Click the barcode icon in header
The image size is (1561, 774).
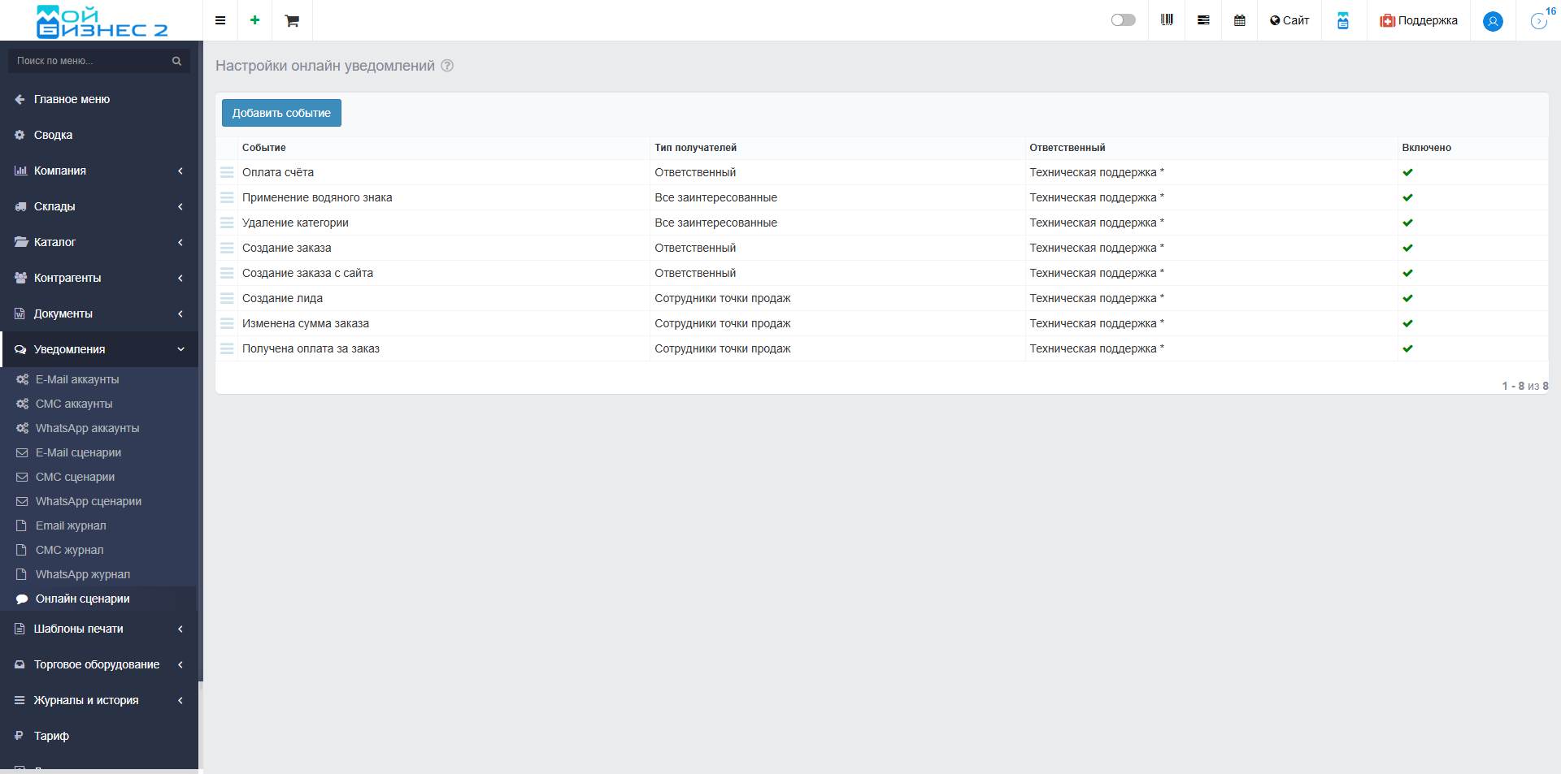click(x=1167, y=20)
